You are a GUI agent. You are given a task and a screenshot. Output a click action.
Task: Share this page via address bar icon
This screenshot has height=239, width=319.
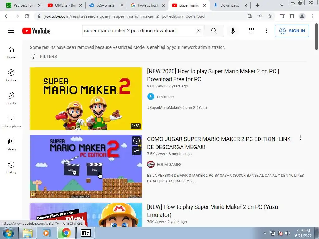[x=260, y=16]
